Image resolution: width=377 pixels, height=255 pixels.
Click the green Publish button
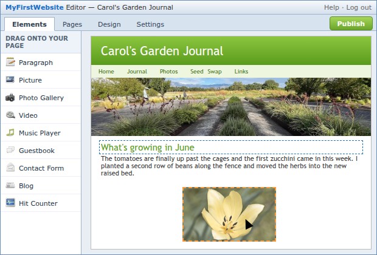pos(351,24)
